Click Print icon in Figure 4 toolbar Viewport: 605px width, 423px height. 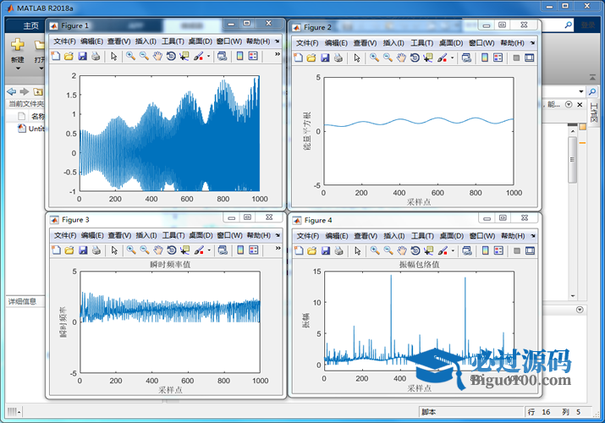coord(338,251)
